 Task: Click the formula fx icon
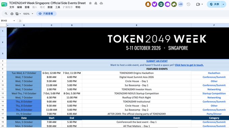pos(20,21)
